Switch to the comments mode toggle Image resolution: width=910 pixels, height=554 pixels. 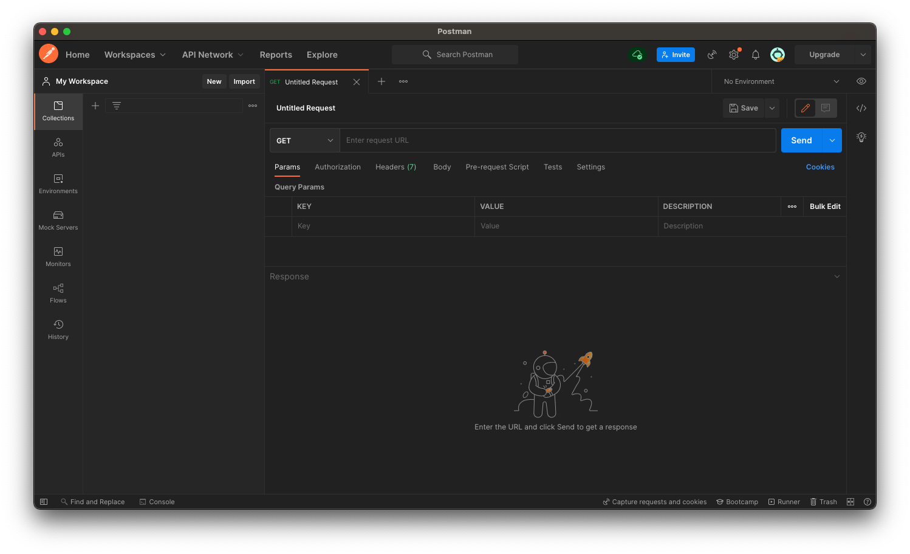tap(826, 108)
